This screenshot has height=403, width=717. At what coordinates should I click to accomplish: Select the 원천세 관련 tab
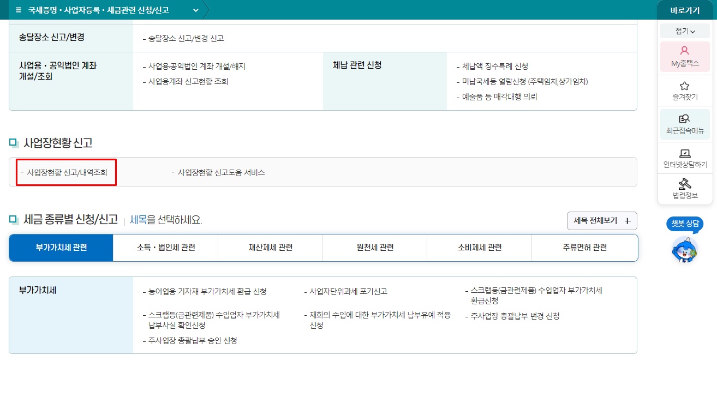[374, 247]
